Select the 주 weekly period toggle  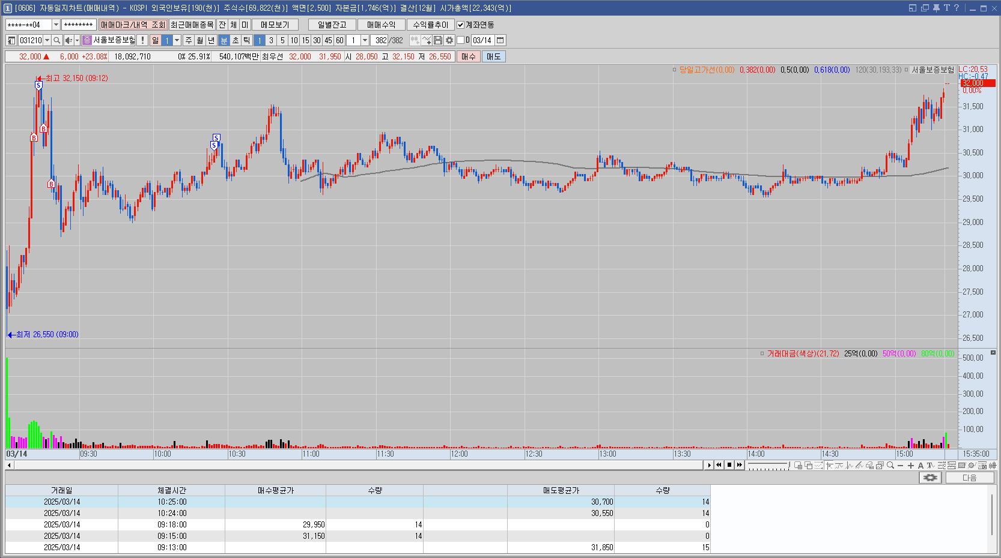(188, 40)
